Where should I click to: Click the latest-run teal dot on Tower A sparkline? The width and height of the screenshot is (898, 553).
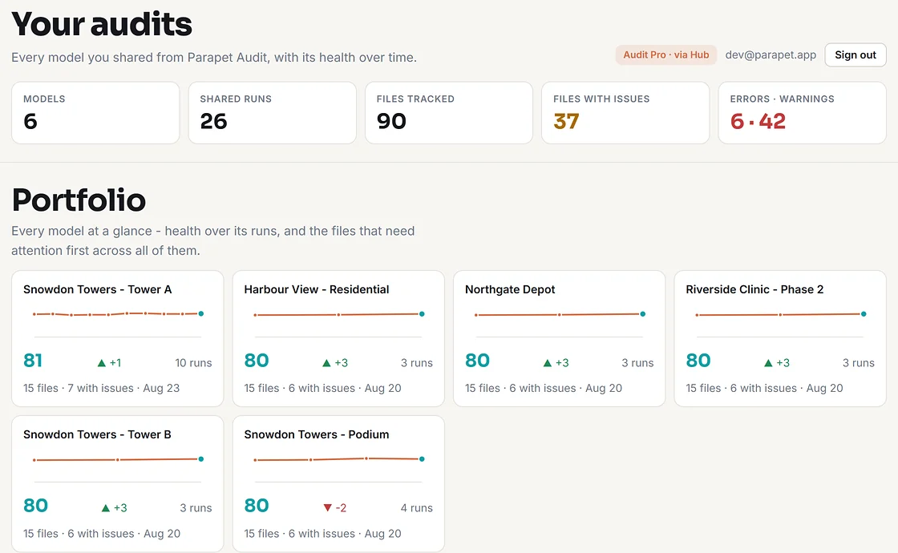tap(201, 313)
